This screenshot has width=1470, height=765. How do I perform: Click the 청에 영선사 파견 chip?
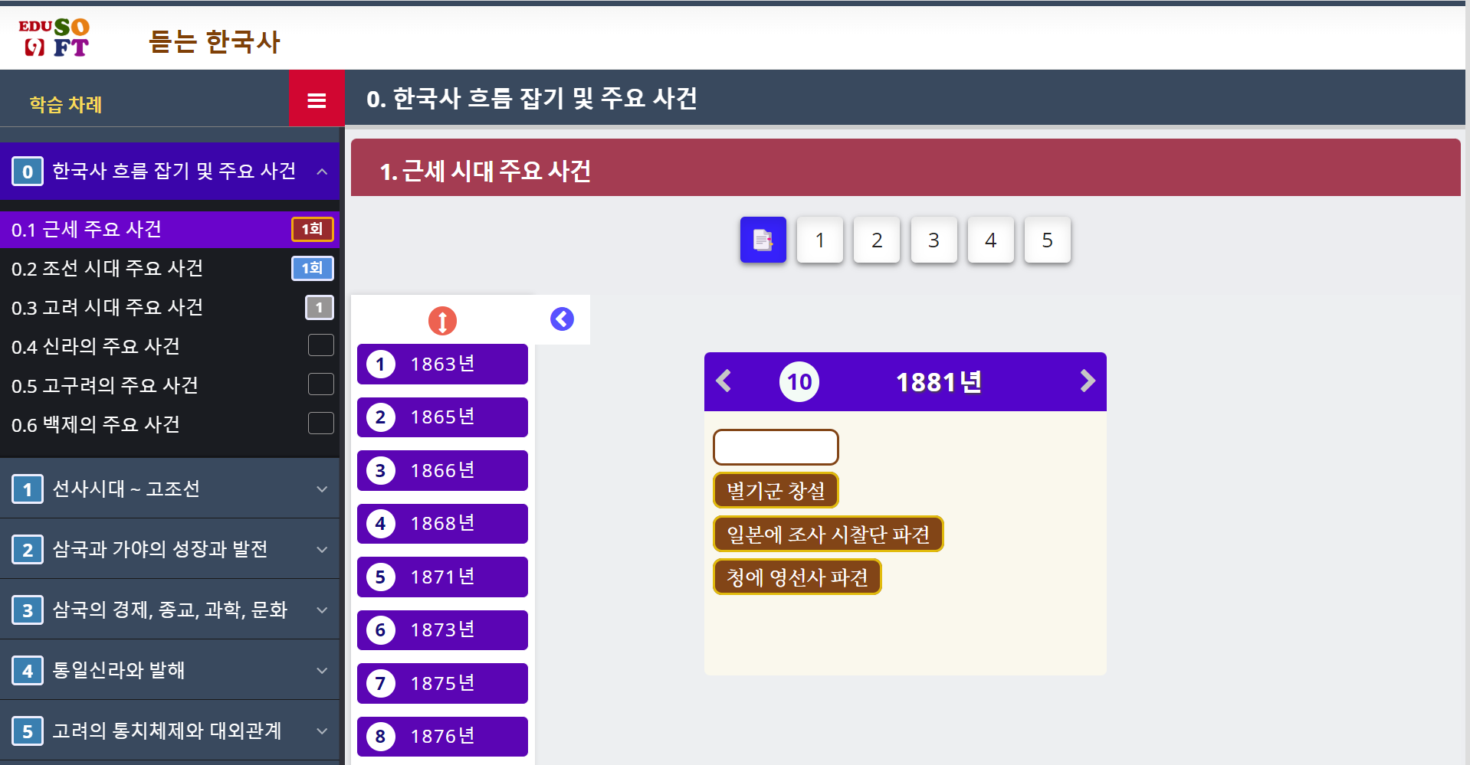797,577
